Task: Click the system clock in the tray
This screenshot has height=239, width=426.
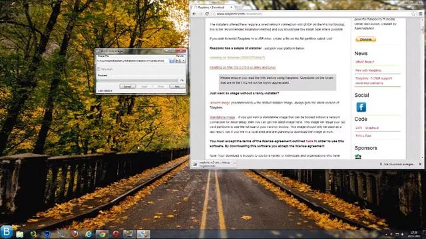Action: (414, 234)
